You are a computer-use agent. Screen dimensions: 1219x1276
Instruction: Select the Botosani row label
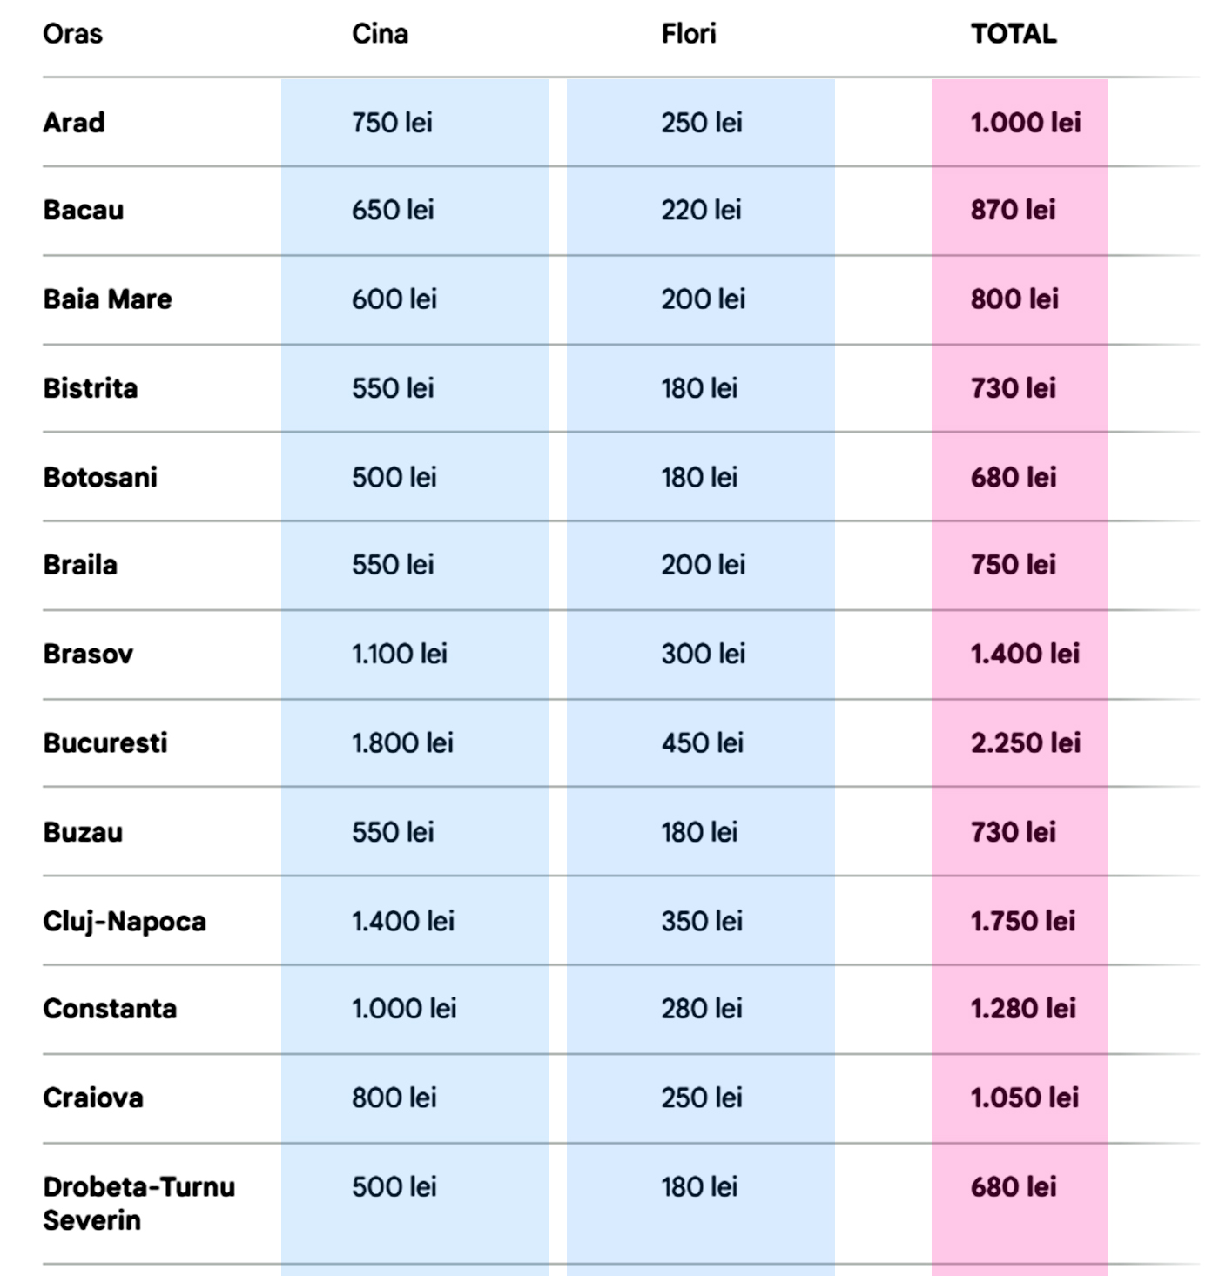(x=100, y=477)
